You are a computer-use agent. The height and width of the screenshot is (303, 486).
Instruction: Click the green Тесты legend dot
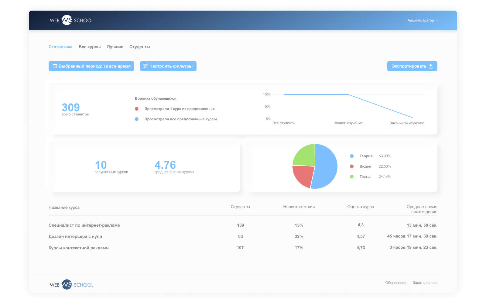[352, 177]
